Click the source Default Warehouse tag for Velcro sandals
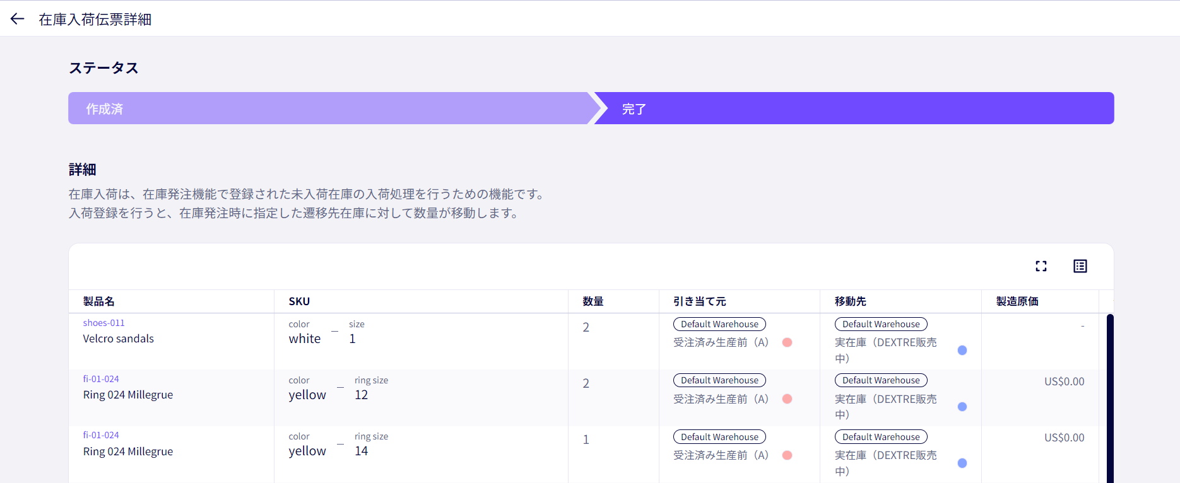1180x483 pixels. click(719, 324)
